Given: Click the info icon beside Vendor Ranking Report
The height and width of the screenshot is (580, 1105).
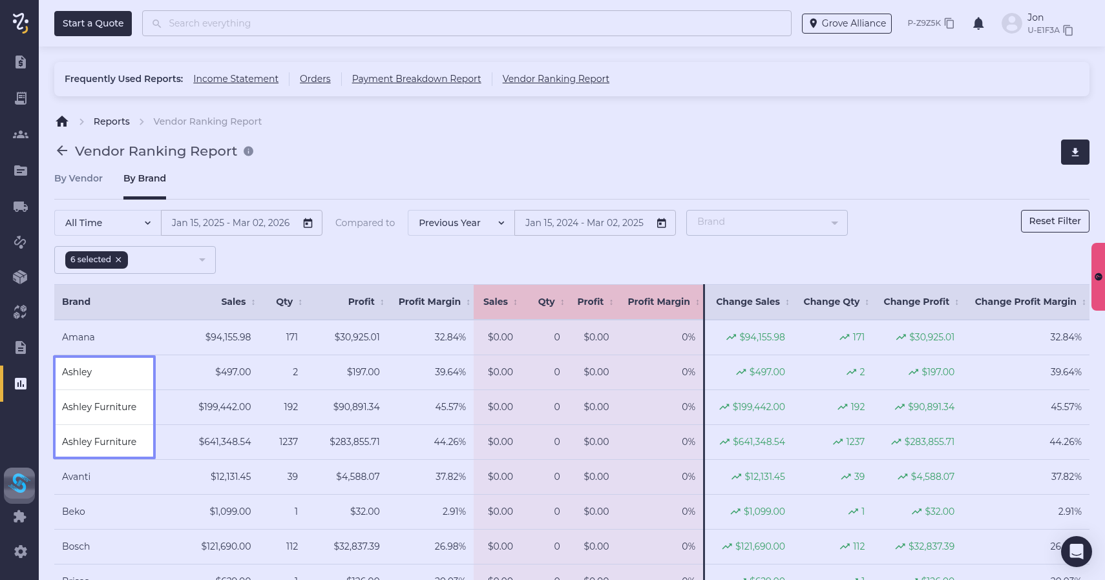Looking at the screenshot, I should point(248,151).
